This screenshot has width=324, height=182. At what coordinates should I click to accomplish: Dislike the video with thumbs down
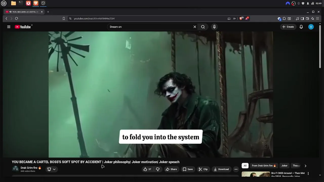coord(158,169)
